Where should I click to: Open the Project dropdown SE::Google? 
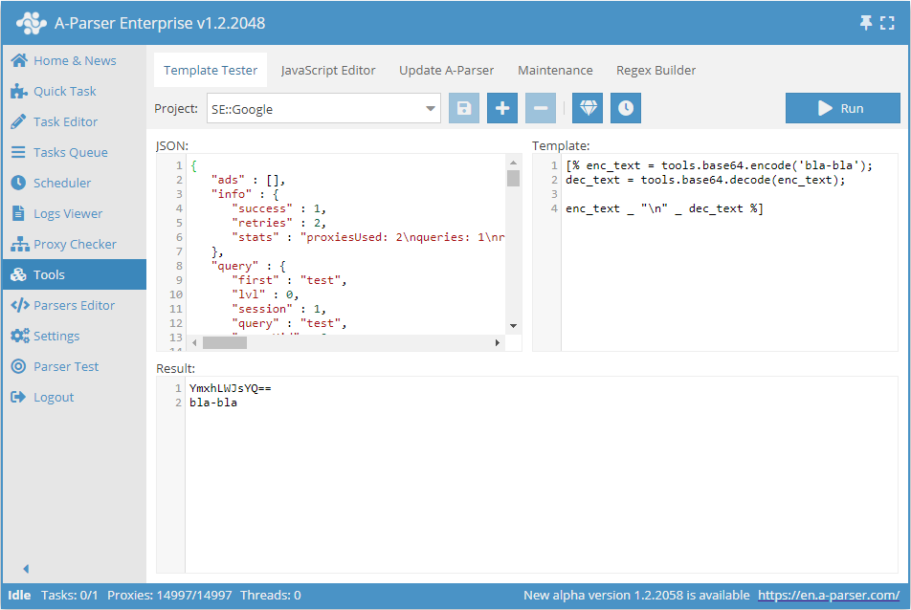[323, 109]
